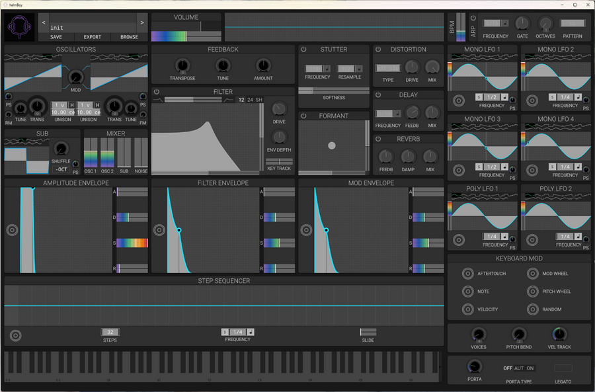
Task: Open Delay frequency sync note menu
Action: pyautogui.click(x=397, y=114)
